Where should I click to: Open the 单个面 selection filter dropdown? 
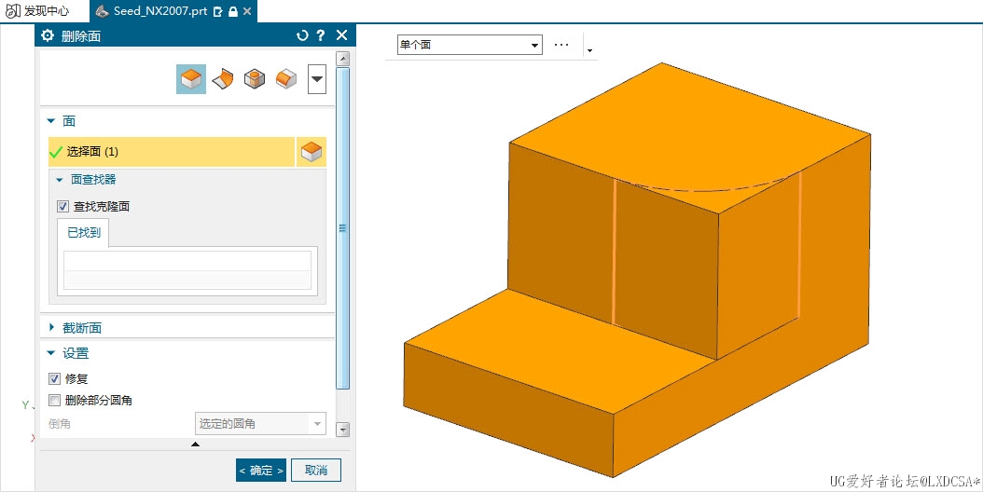click(469, 45)
